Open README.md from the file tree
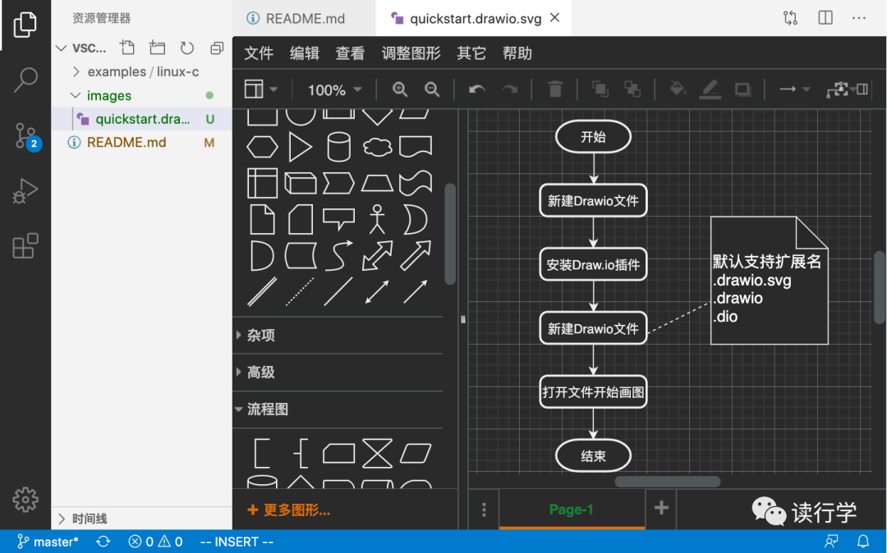 pyautogui.click(x=141, y=142)
